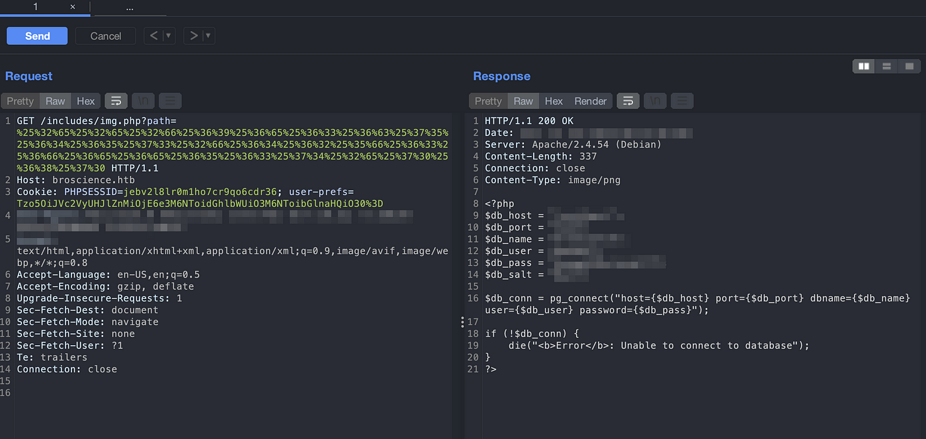926x439 pixels.
Task: Switch Request view to Raw
Action: 55,101
